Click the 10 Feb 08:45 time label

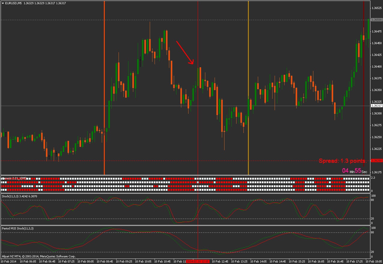[x=105, y=262]
